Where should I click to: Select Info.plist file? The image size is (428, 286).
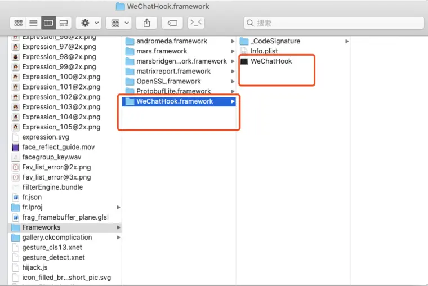click(293, 51)
